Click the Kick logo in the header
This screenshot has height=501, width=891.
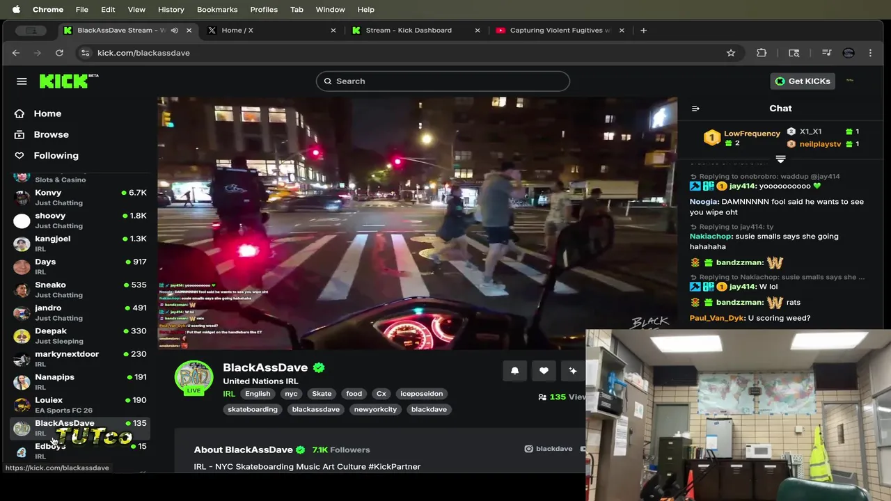coord(68,81)
